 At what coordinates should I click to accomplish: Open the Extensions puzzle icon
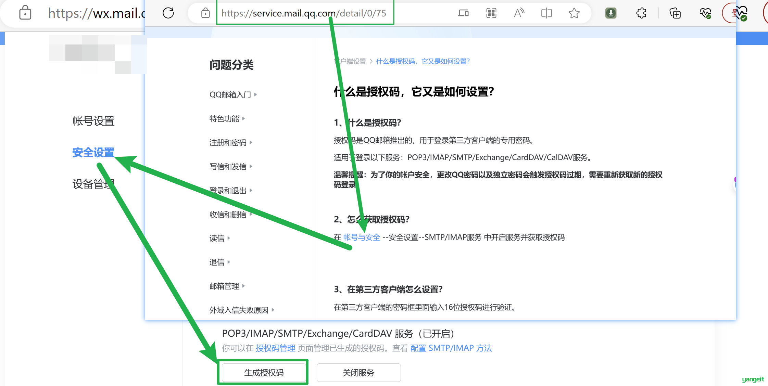(641, 13)
